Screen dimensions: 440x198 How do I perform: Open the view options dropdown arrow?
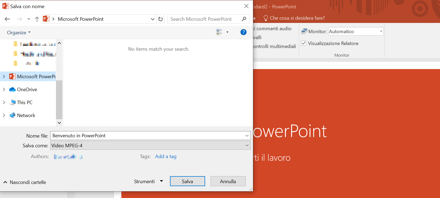pos(227,32)
